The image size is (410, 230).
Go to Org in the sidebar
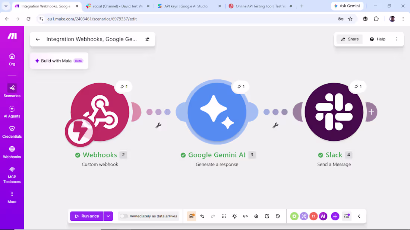[12, 60]
